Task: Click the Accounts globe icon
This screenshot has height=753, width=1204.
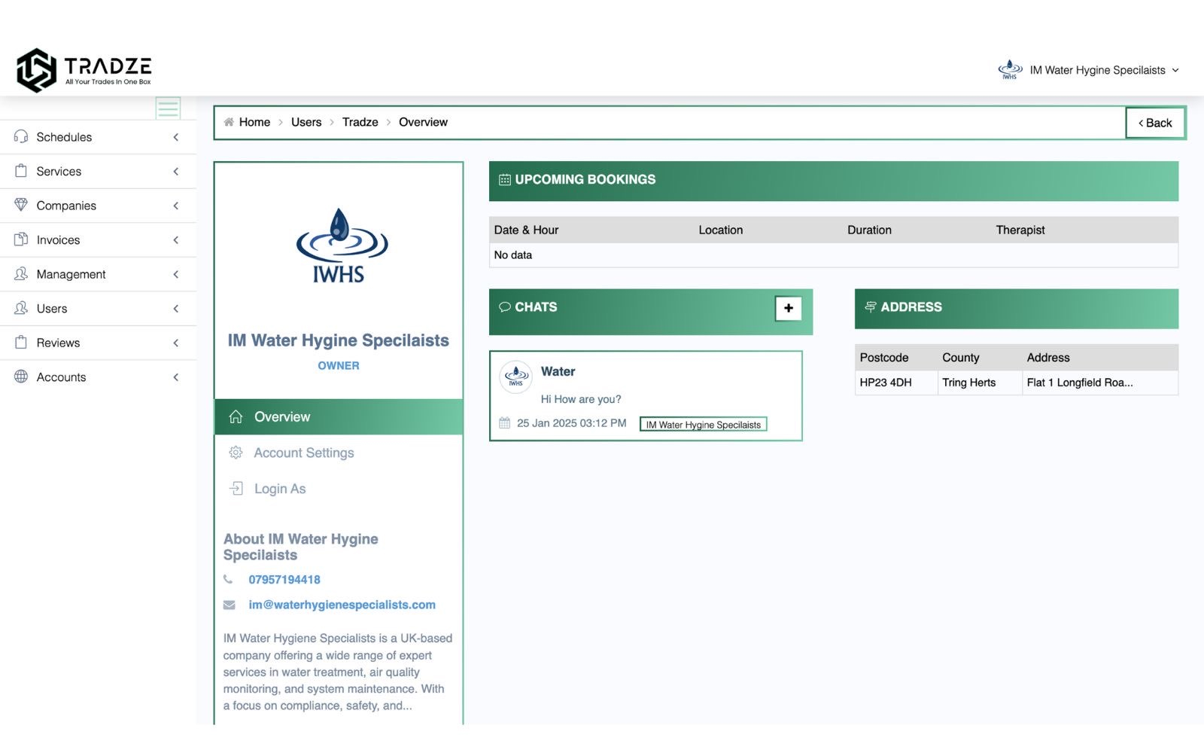Action: point(21,376)
